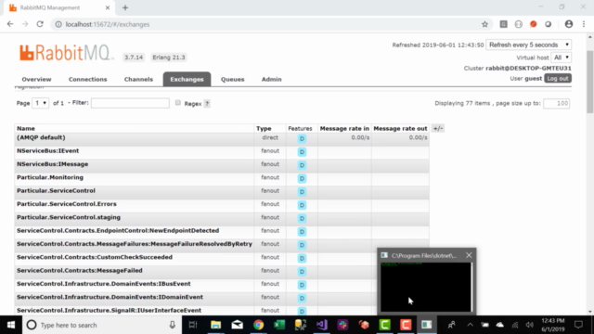The height and width of the screenshot is (334, 594).
Task: Click the D feature badge for NServiceBus:IEvent
Action: [302, 152]
